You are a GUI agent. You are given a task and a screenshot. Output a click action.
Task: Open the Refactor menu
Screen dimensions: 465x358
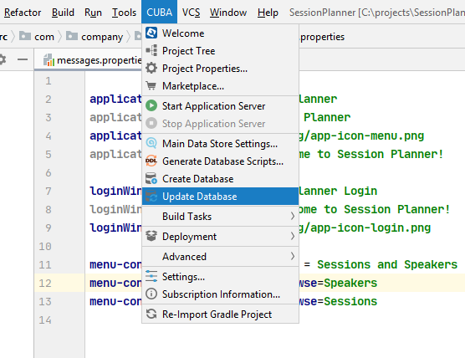[23, 13]
